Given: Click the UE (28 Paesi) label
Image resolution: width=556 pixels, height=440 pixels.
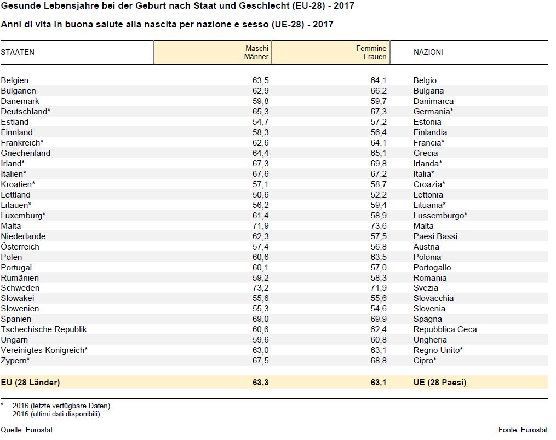Looking at the screenshot, I should coord(440,383).
